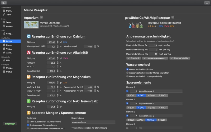This screenshot has width=211, height=132.
Task: Open the Nähr... nutrients sidebar item
Action: 9,60
